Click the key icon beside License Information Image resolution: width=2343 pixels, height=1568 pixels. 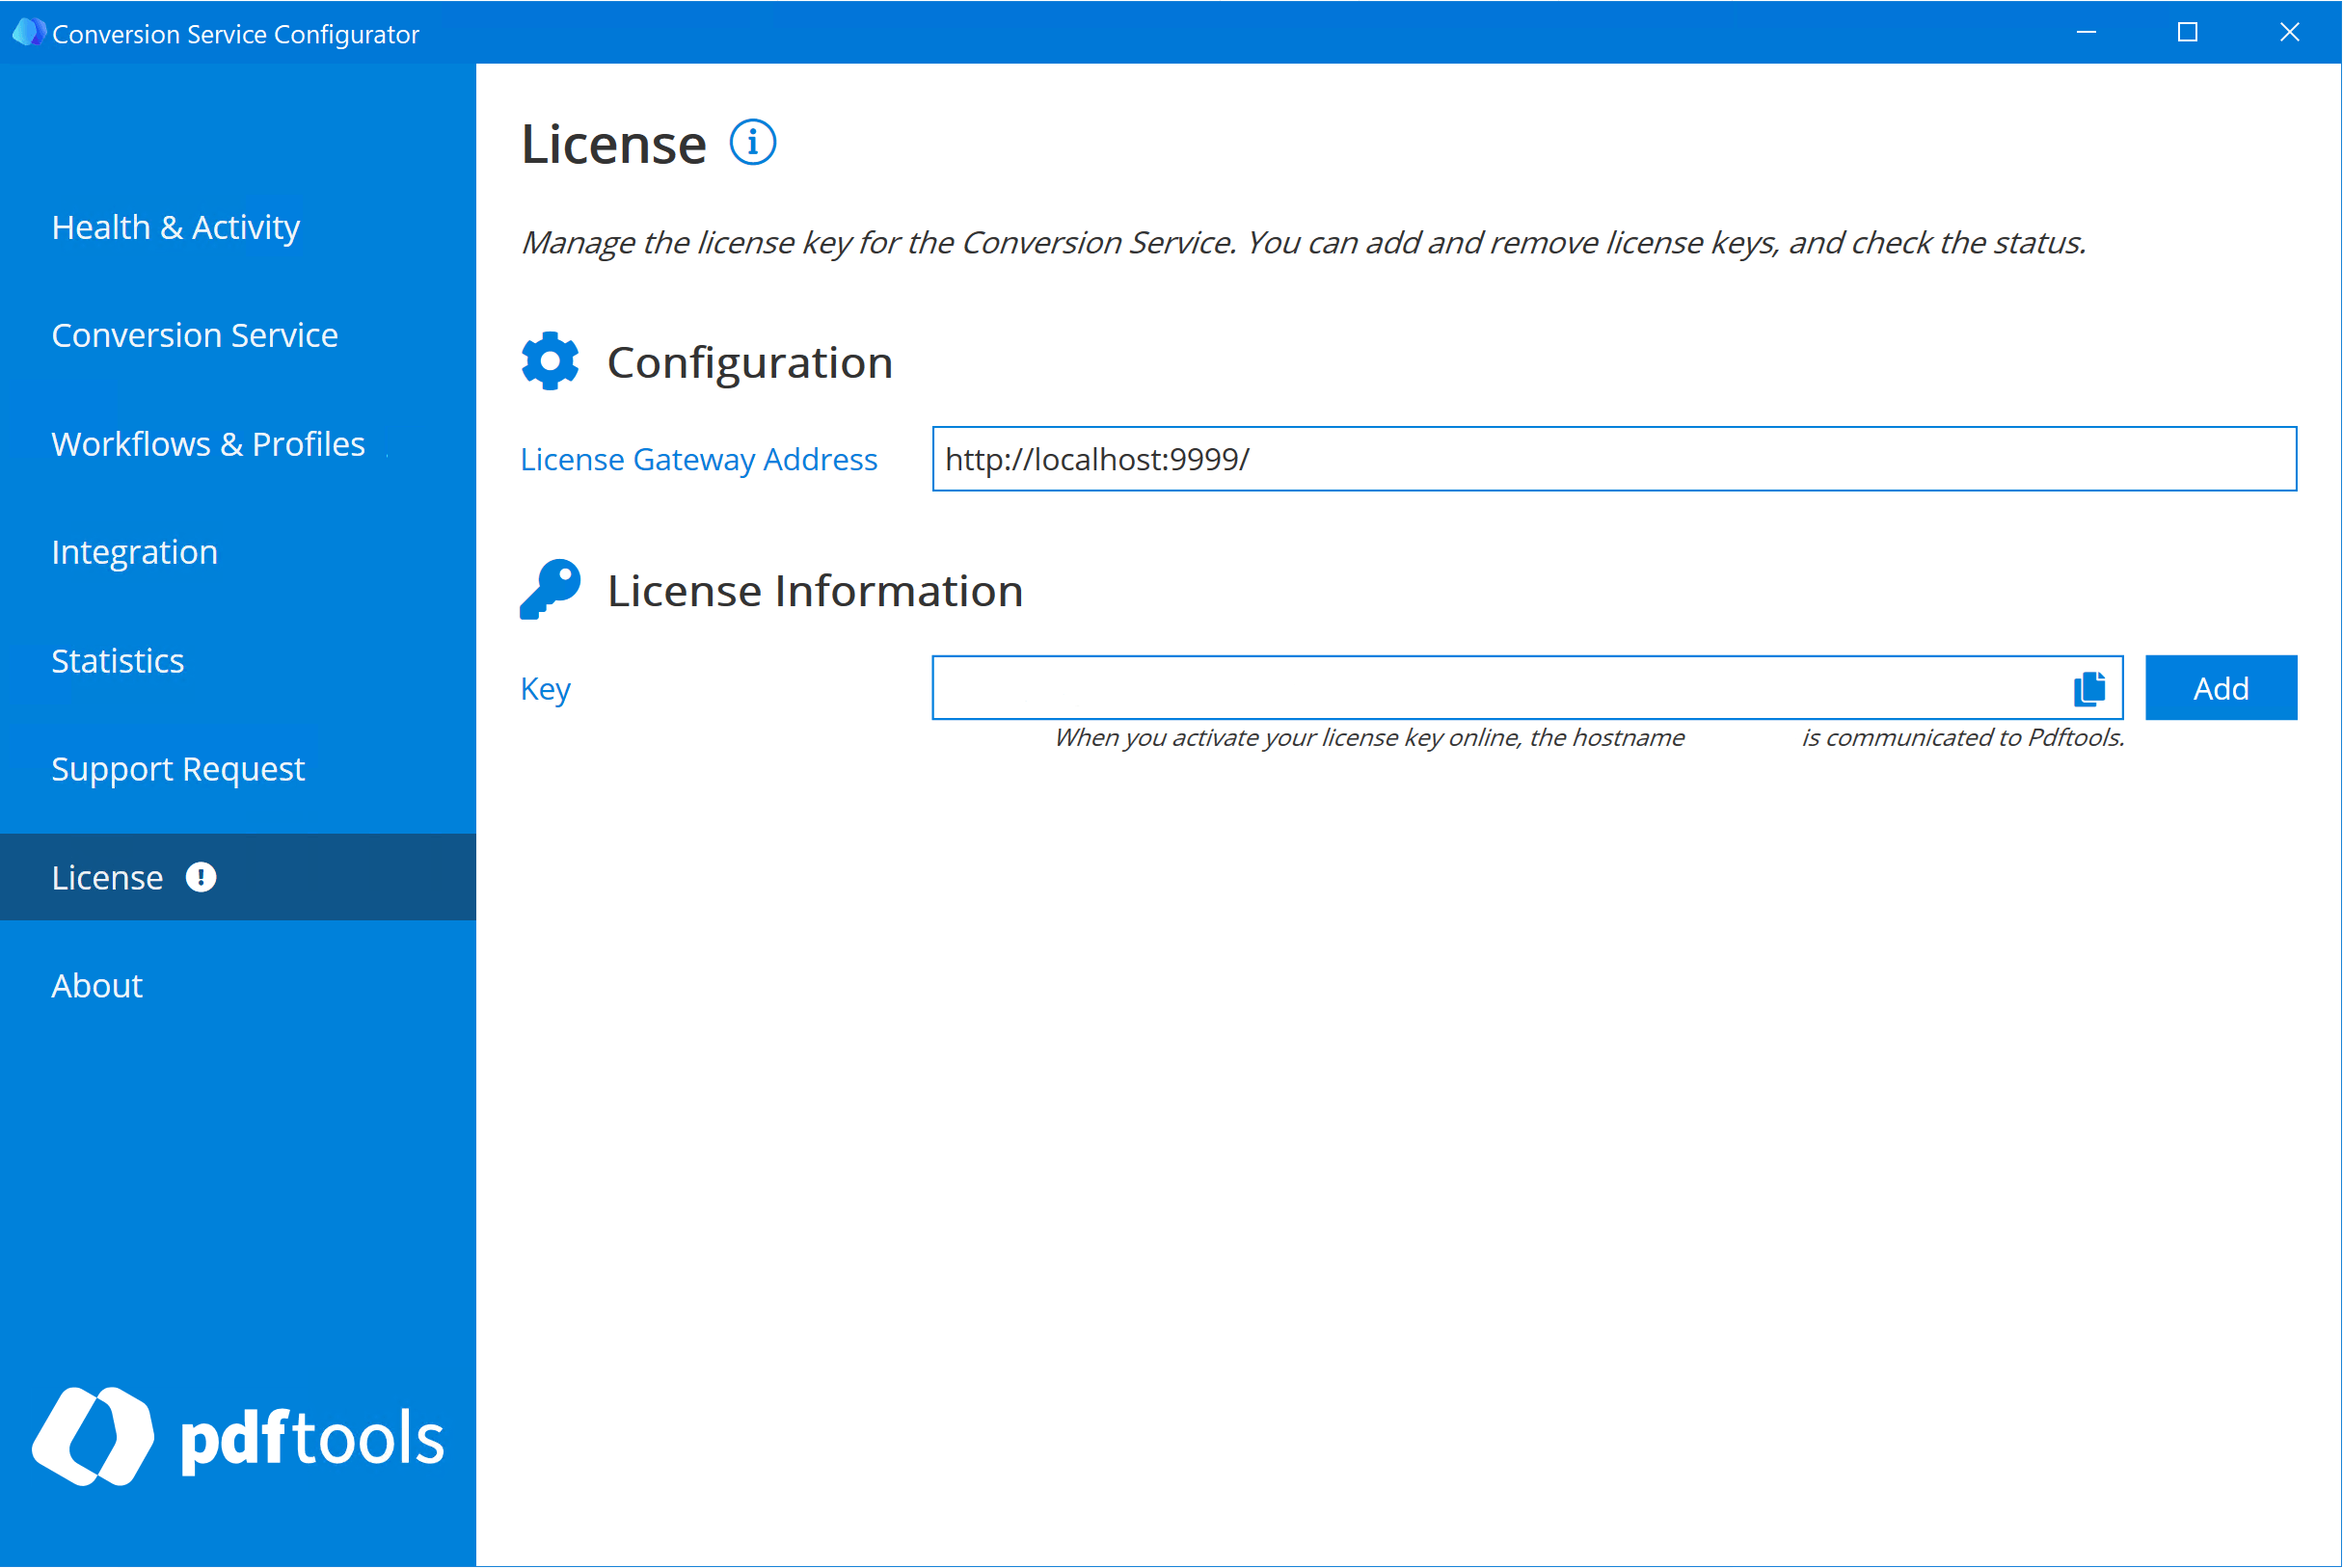pos(550,589)
